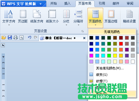Pick the purple swatch in third row
This screenshot has width=139, height=101.
pyautogui.click(x=127, y=50)
